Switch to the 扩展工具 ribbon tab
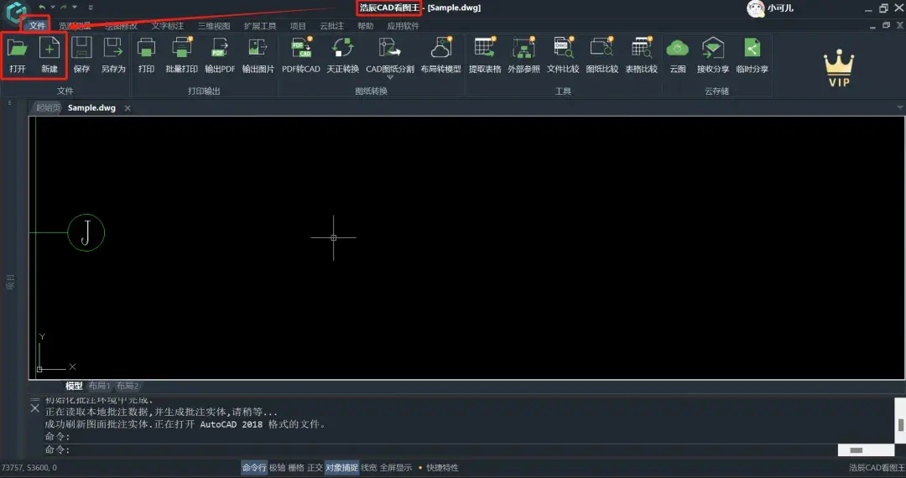Screen dimensions: 906x478 pos(260,26)
